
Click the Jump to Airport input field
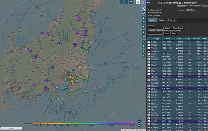coord(155,33)
